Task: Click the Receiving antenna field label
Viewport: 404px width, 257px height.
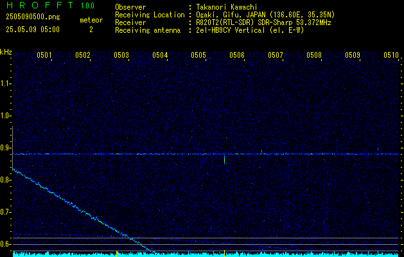Action: (148, 30)
